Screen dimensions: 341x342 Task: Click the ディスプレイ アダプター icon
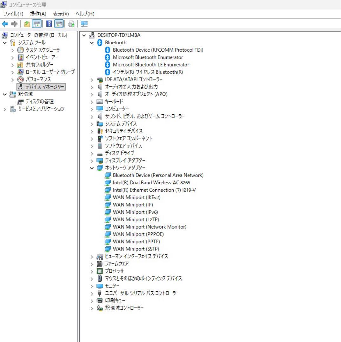pos(100,161)
